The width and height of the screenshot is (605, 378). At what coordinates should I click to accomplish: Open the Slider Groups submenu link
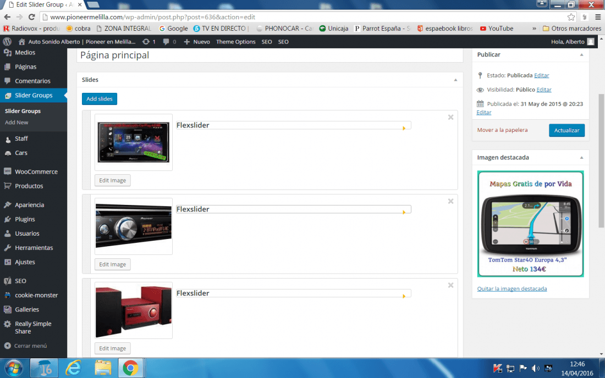click(23, 111)
